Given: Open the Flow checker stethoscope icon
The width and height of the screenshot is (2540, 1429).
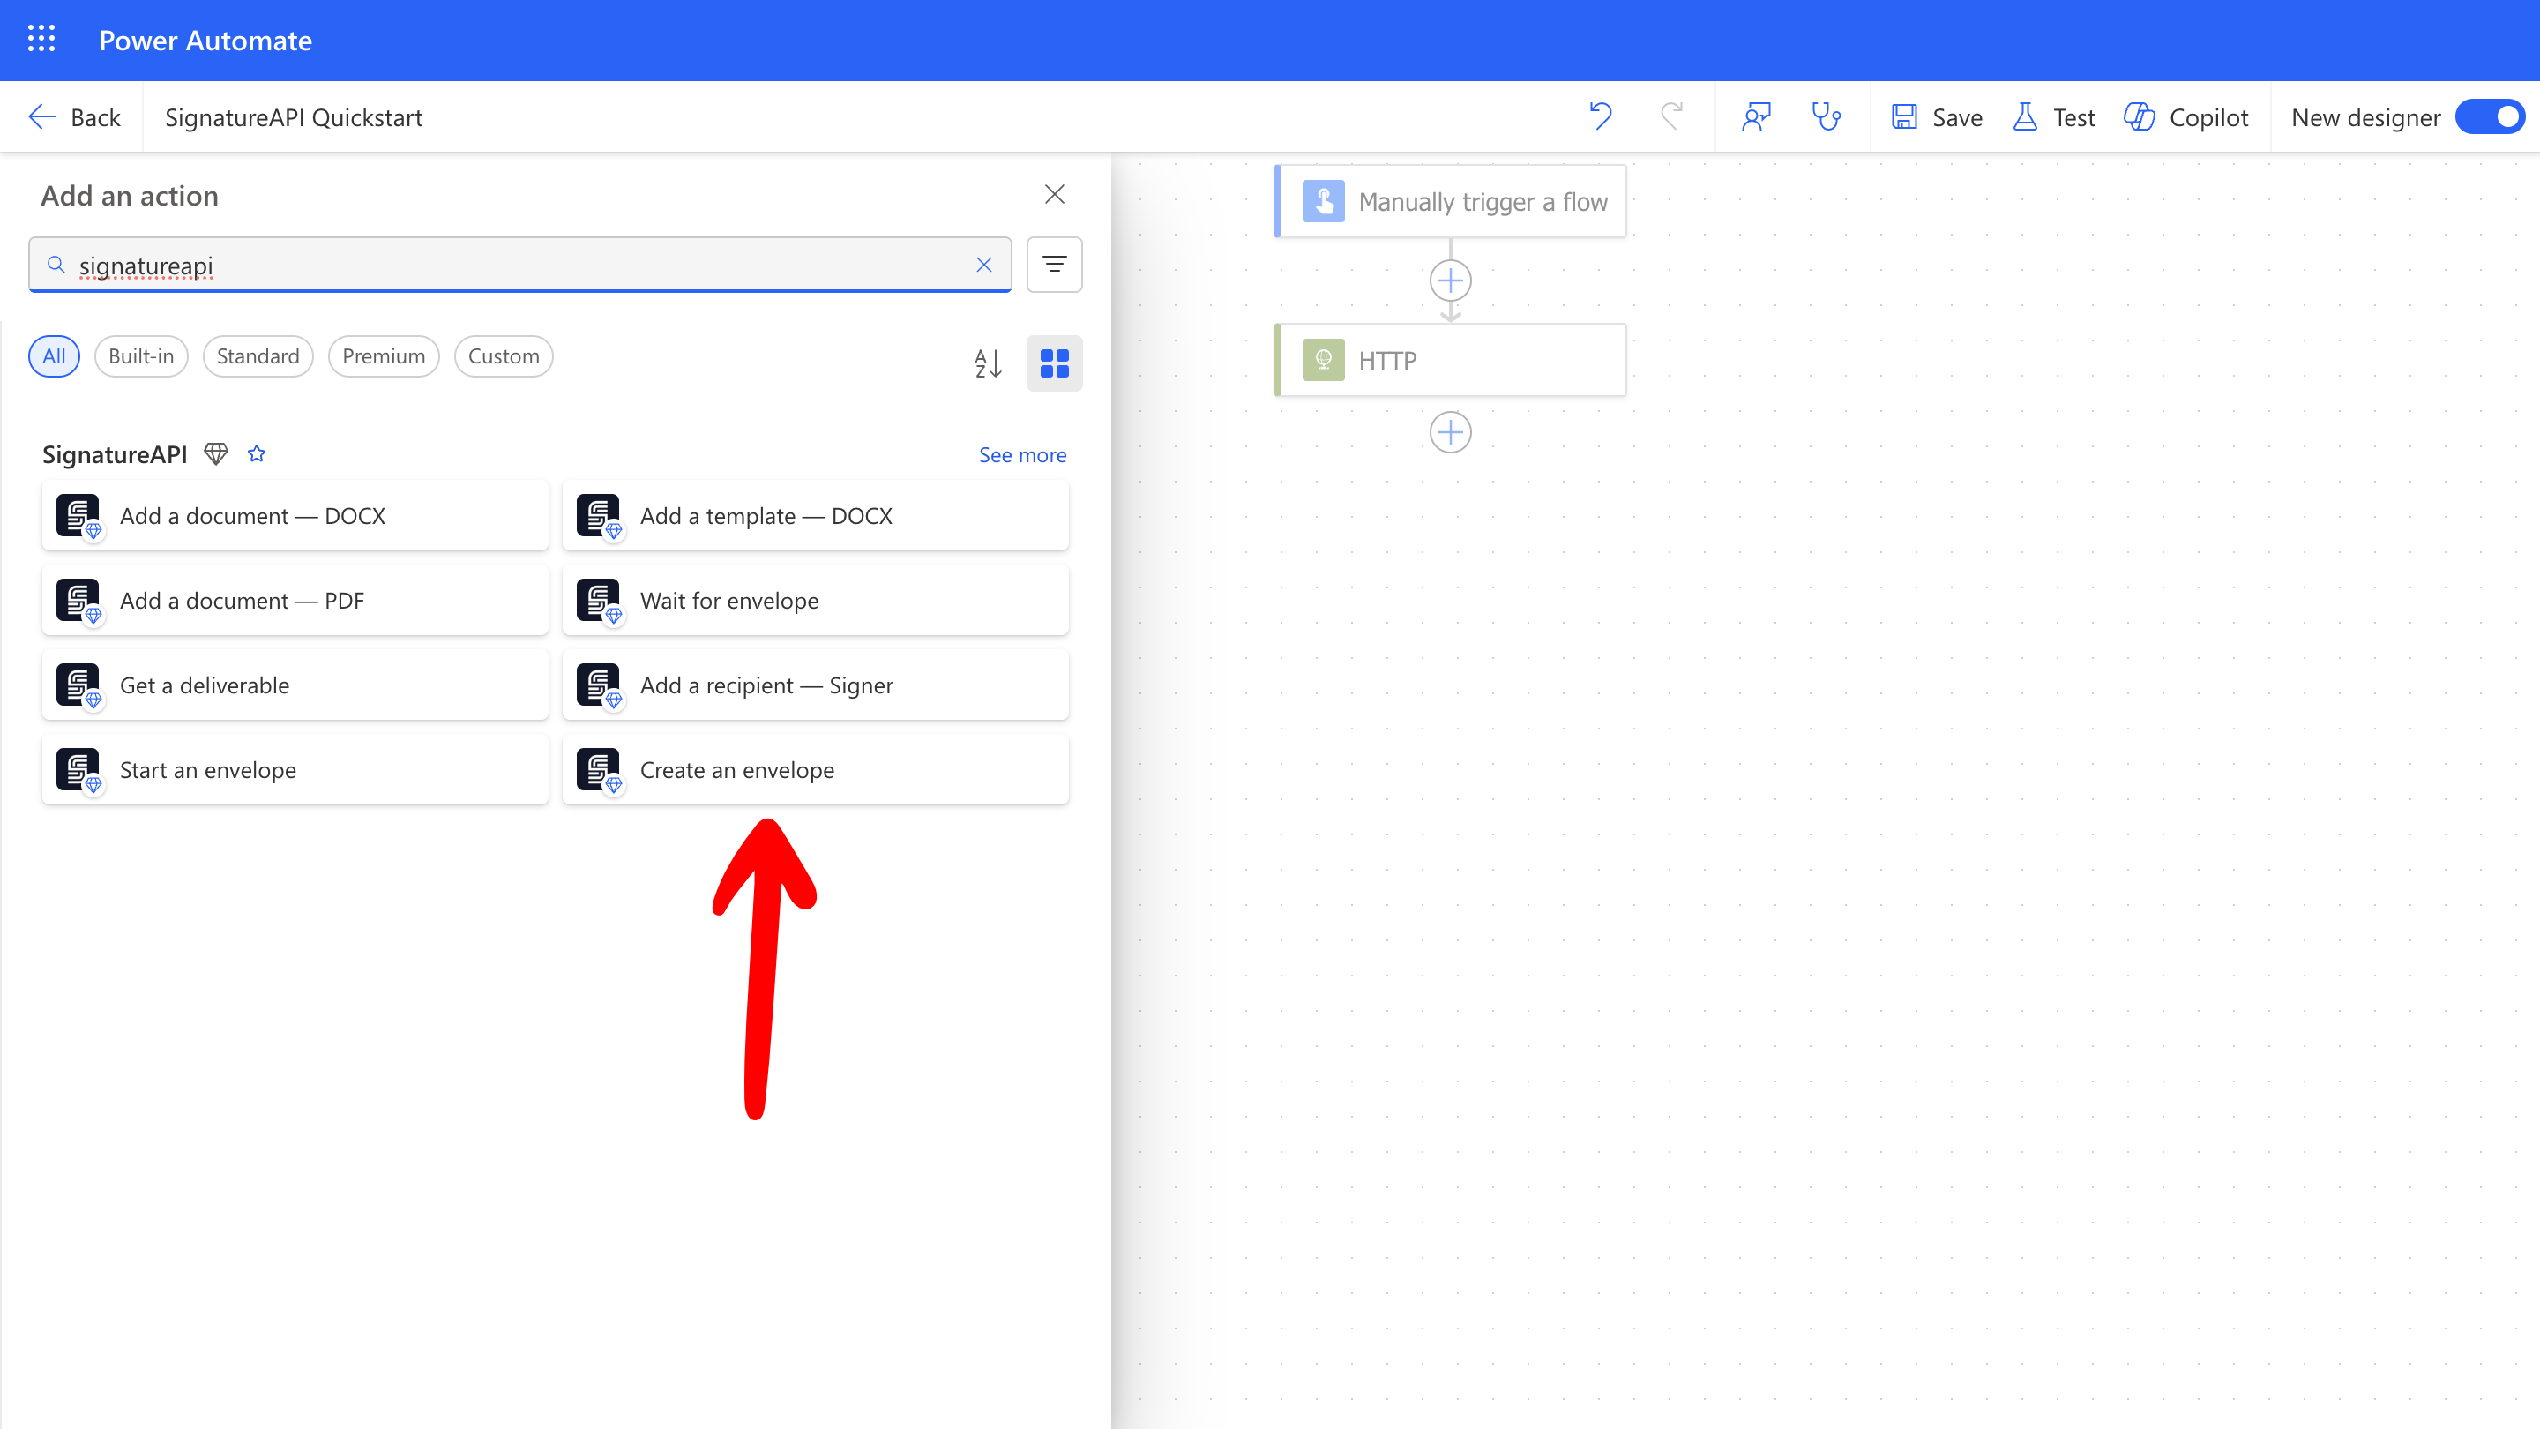Looking at the screenshot, I should click(1827, 116).
